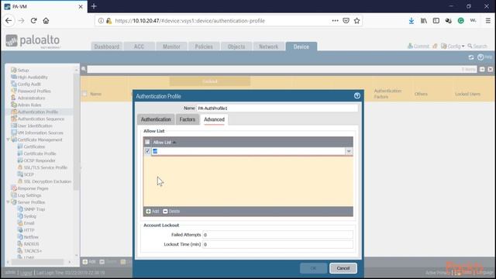496x279 pixels.
Task: Open High Availability in sidebar
Action: click(33, 77)
